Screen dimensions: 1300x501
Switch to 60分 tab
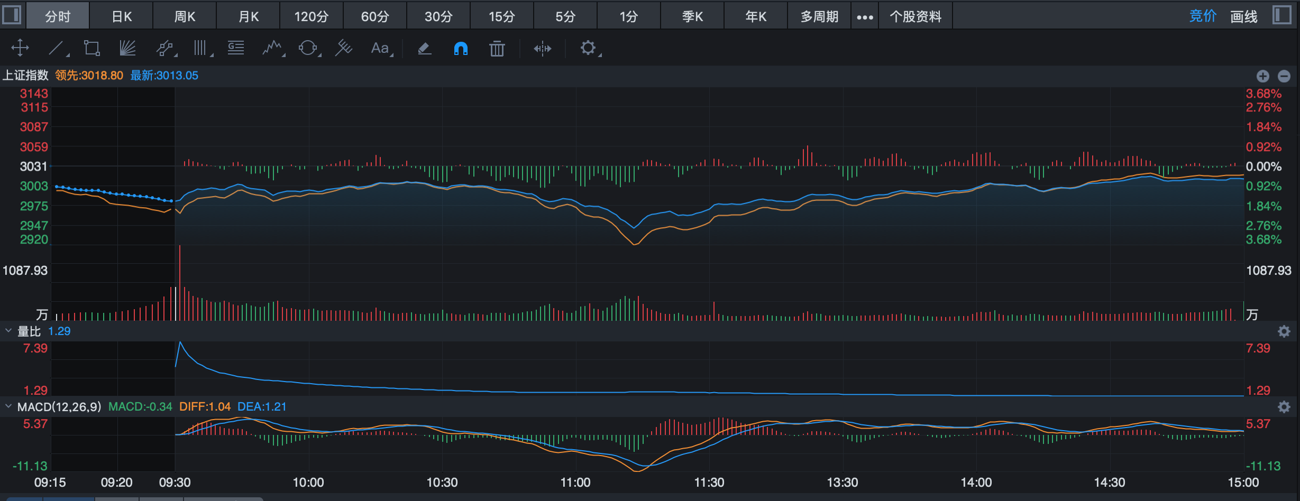[375, 16]
